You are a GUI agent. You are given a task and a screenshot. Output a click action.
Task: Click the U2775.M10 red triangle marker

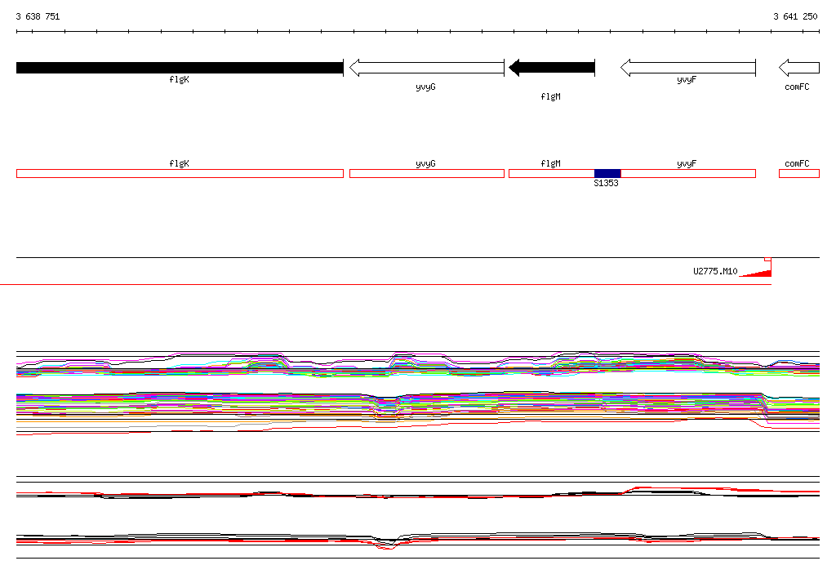pyautogui.click(x=756, y=273)
